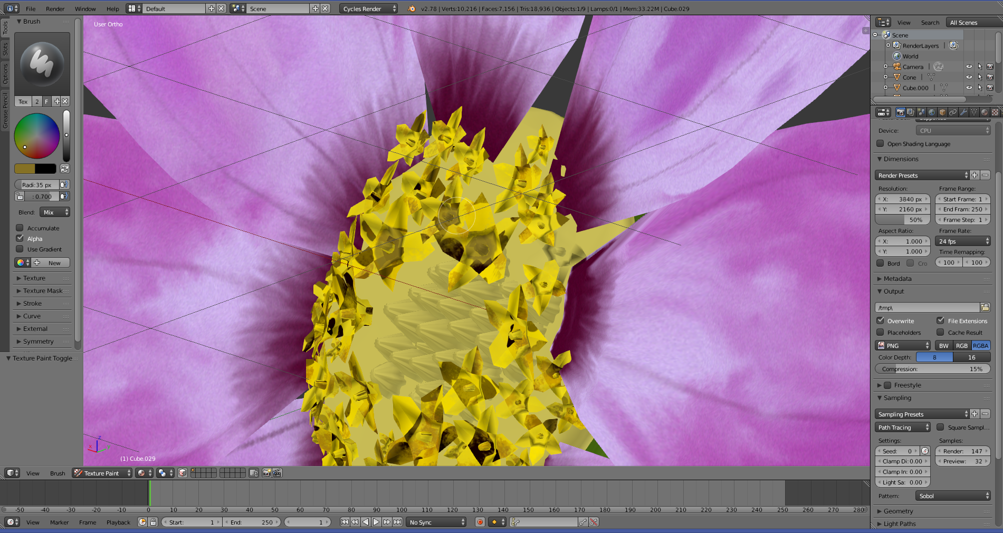Open the Cycles Render engine dropdown

point(368,8)
